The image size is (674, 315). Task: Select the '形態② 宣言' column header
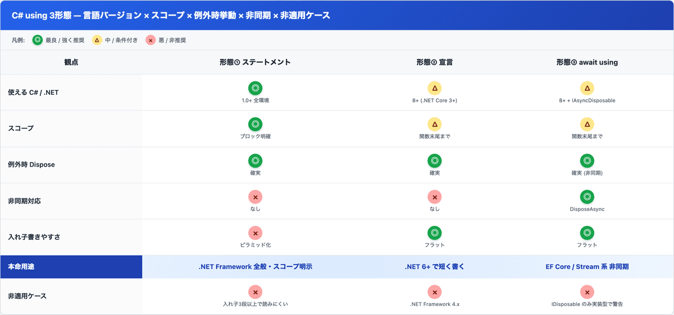tap(434, 62)
